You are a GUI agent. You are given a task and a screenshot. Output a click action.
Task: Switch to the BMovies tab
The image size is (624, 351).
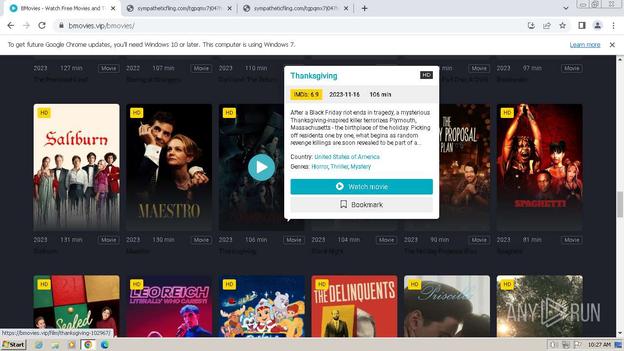coord(62,8)
